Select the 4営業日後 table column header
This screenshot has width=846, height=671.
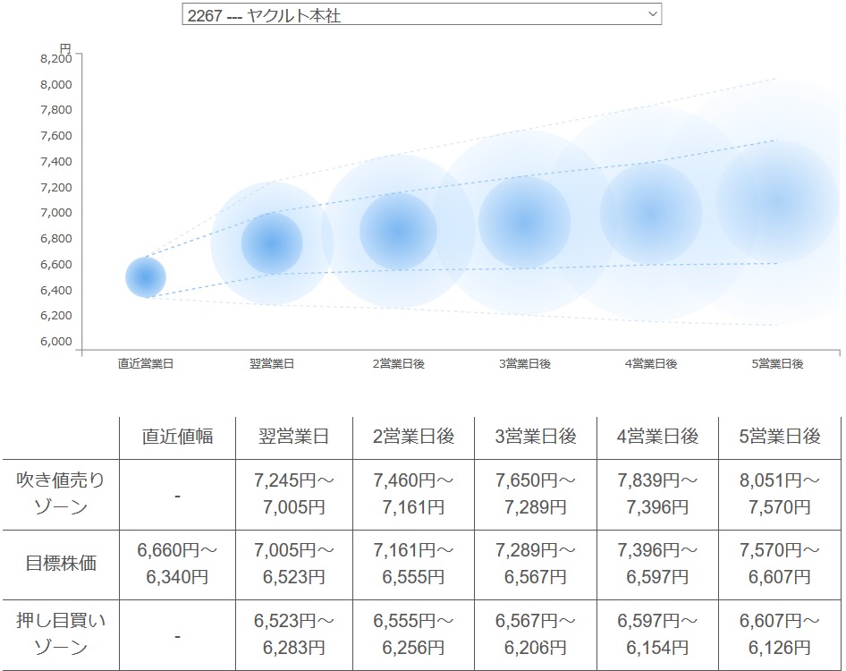pyautogui.click(x=657, y=437)
